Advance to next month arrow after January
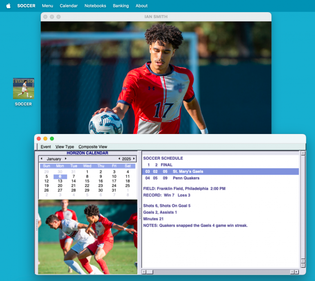This screenshot has height=281, width=315. point(66,159)
